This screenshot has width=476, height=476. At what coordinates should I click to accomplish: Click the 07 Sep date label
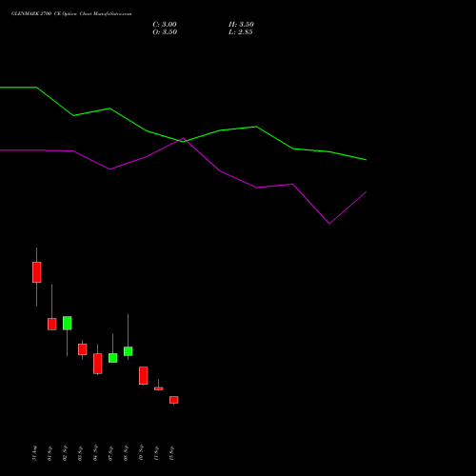point(110,453)
